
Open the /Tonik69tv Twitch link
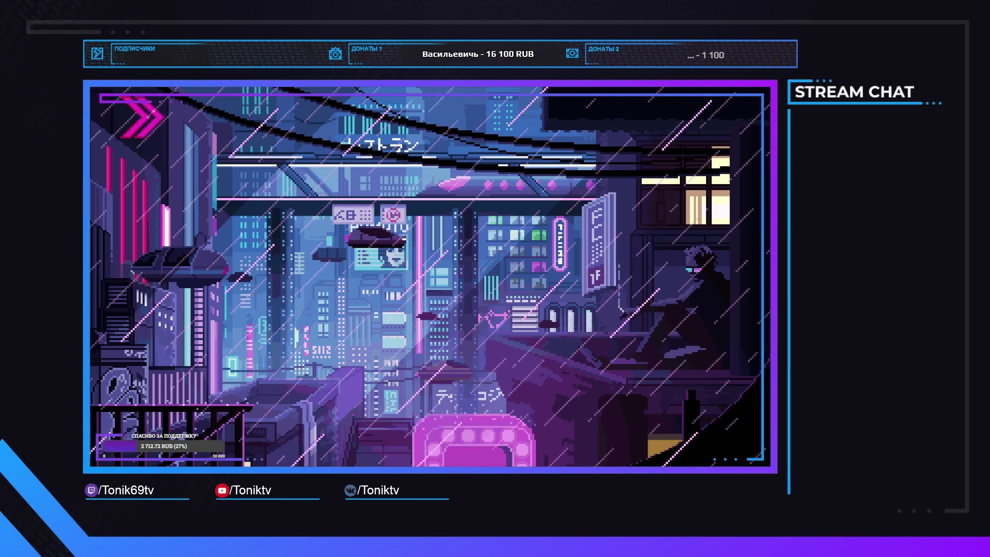point(126,490)
